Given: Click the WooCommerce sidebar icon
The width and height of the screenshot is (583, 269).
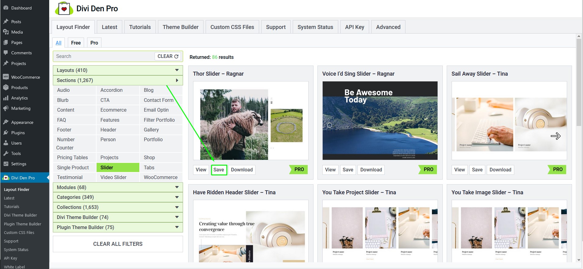Looking at the screenshot, I should [5, 77].
